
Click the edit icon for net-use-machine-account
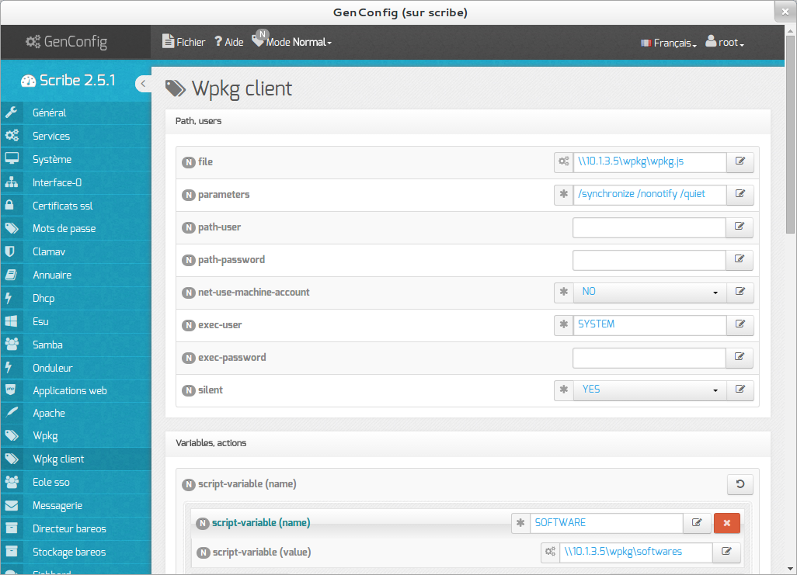740,292
